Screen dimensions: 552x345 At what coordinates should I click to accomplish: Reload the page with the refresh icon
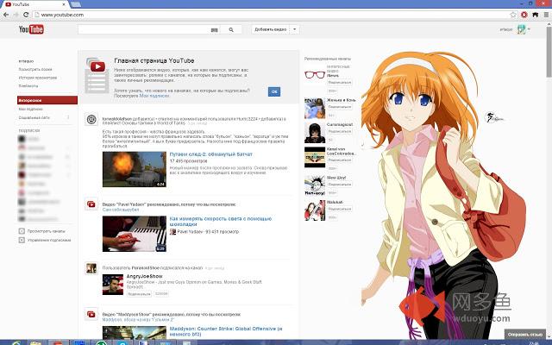click(26, 15)
